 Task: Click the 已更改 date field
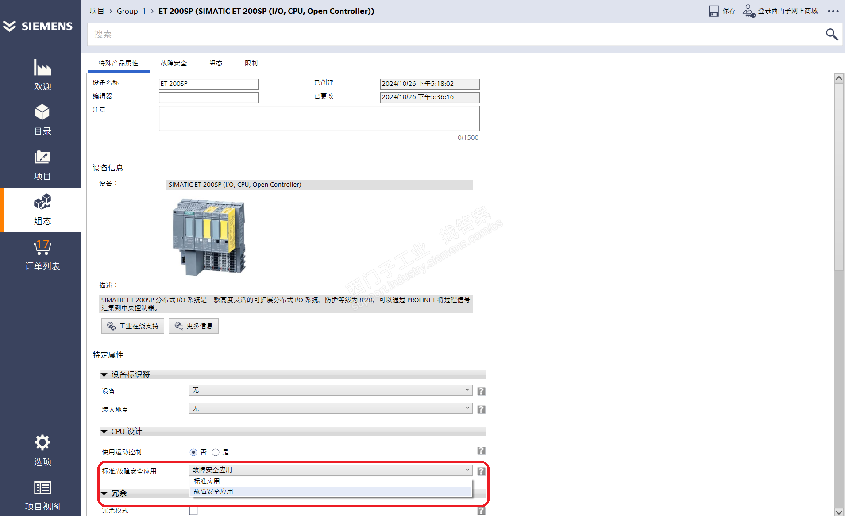430,97
